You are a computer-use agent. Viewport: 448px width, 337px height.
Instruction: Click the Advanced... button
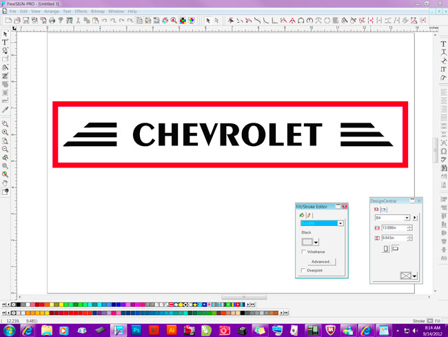320,262
